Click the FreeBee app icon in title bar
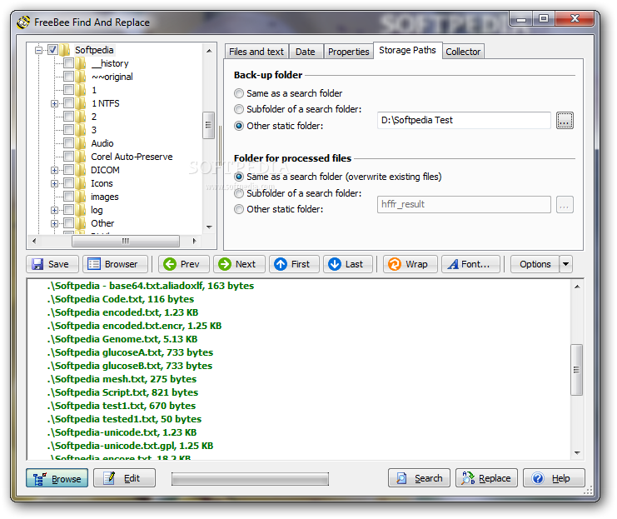Screen dimensions: 617x519 [23, 22]
